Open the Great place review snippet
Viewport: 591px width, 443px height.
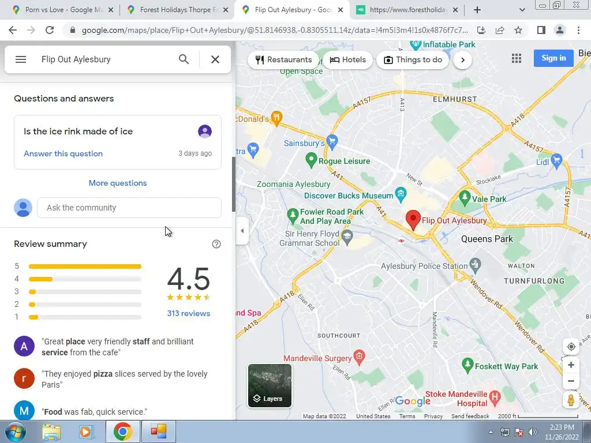[x=118, y=347]
